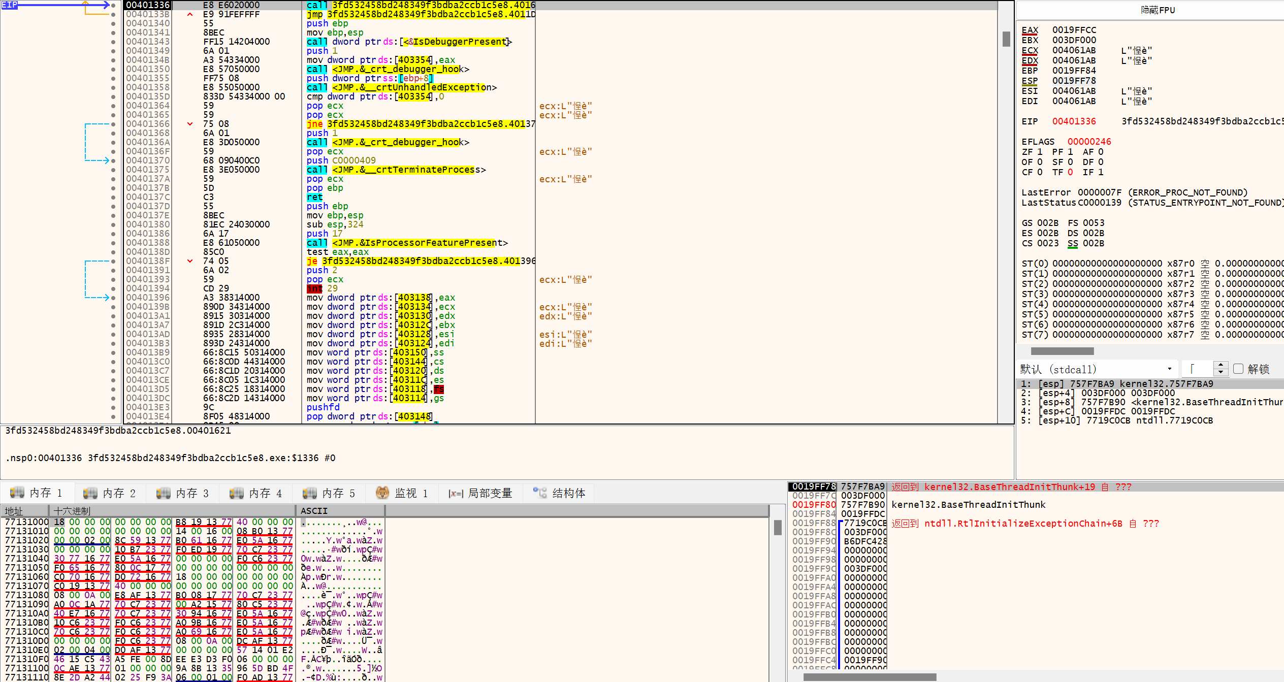Select the ESP register value 0019FF78
This screenshot has width=1284, height=682.
1074,81
